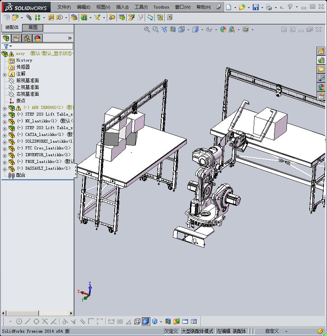Toggle the wireframe cube display button

point(137,321)
